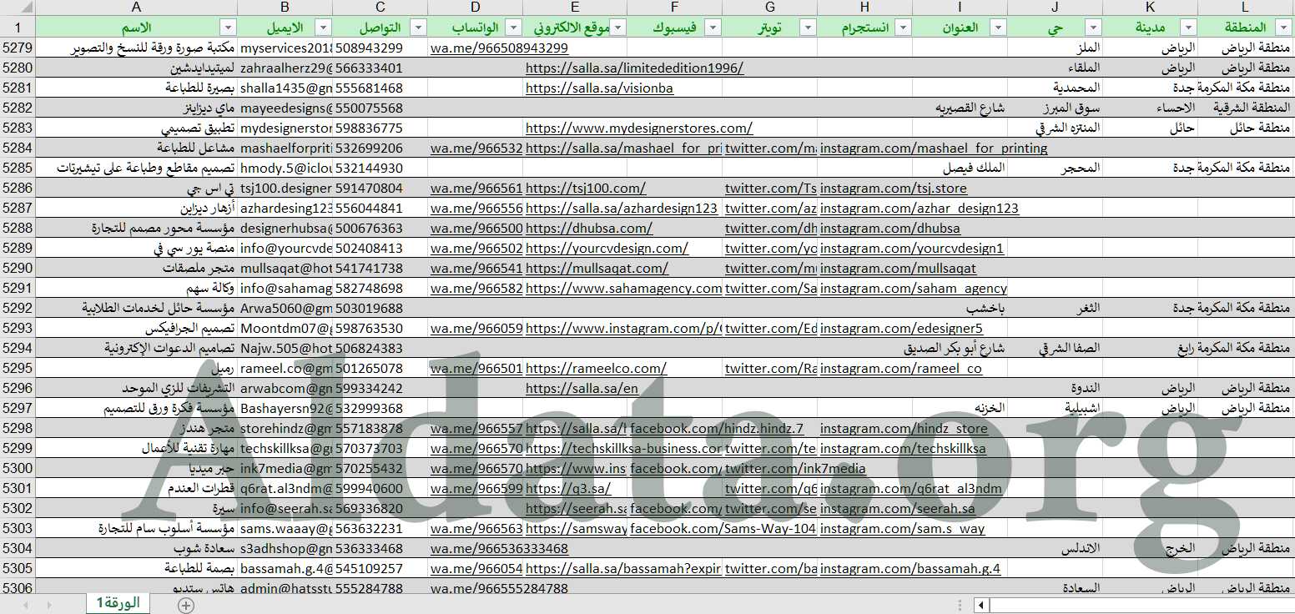This screenshot has height=614, width=1295.
Task: Select column L header
Action: point(1246,8)
